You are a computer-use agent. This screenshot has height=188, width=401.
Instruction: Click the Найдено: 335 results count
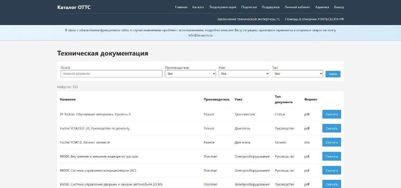pos(67,87)
